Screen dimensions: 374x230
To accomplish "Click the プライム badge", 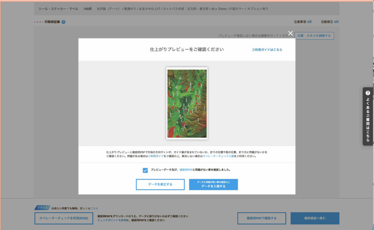I will point(42,208).
